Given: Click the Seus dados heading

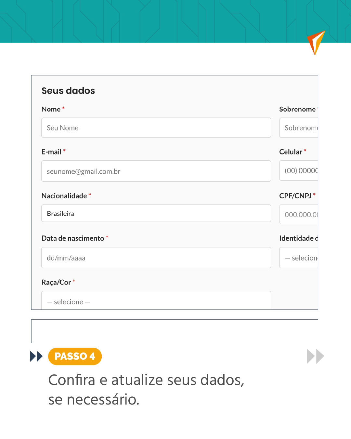Looking at the screenshot, I should (x=68, y=91).
